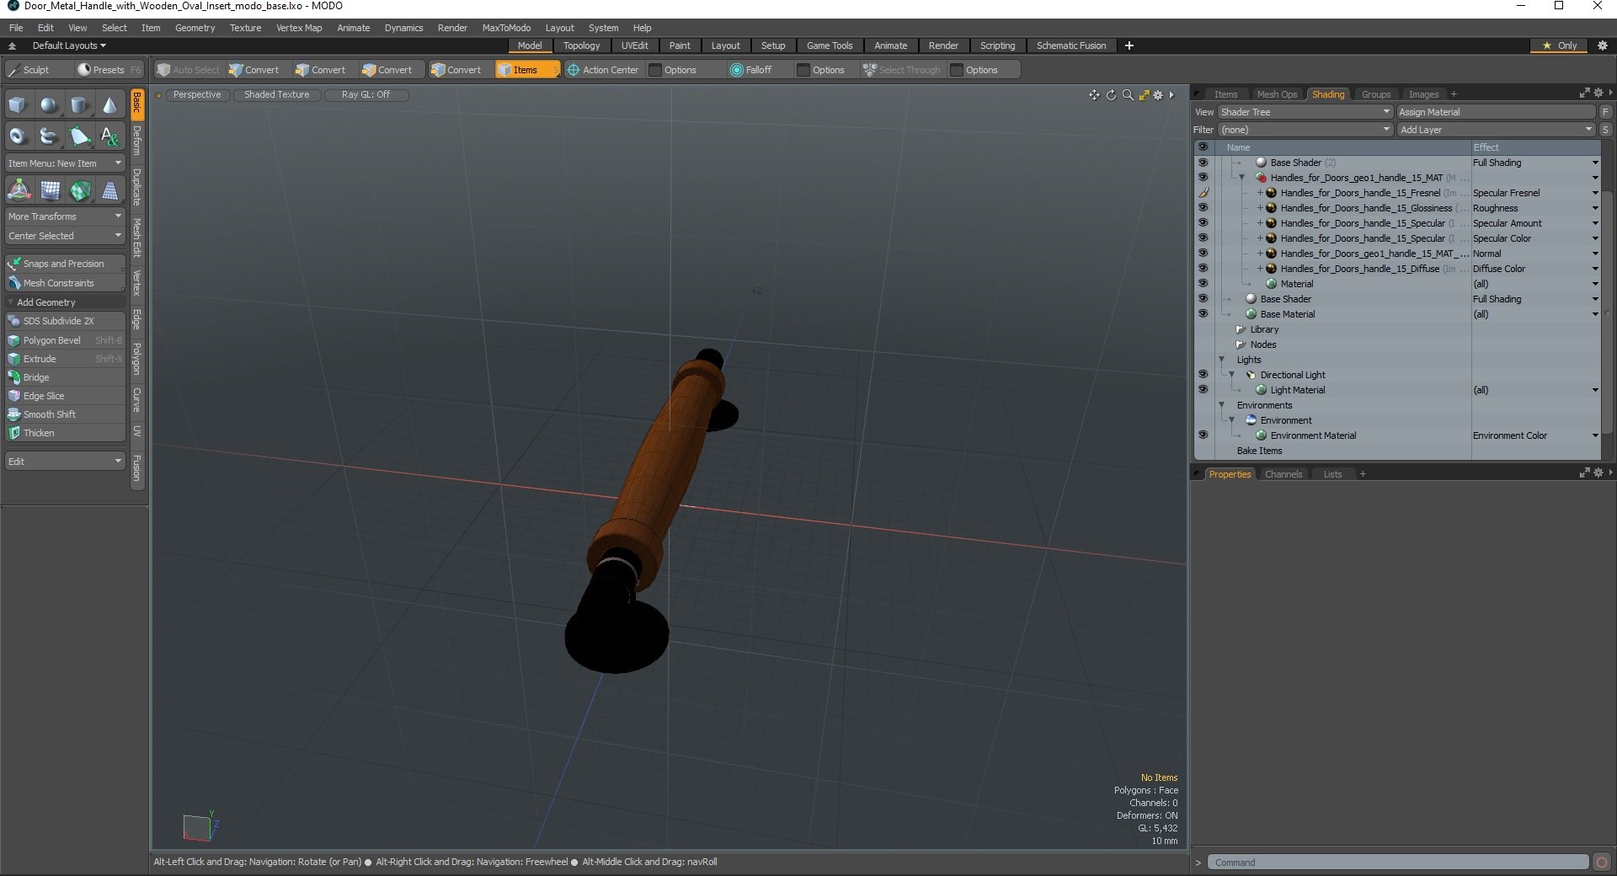Click the Polygon Bevel button

click(x=65, y=340)
